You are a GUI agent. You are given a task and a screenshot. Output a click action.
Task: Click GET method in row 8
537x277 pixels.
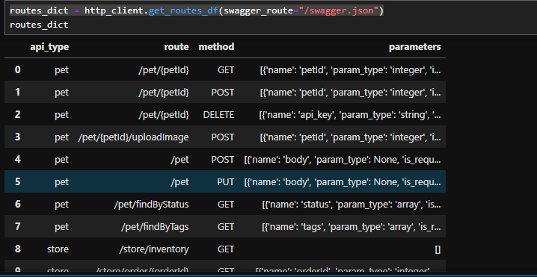coord(226,249)
